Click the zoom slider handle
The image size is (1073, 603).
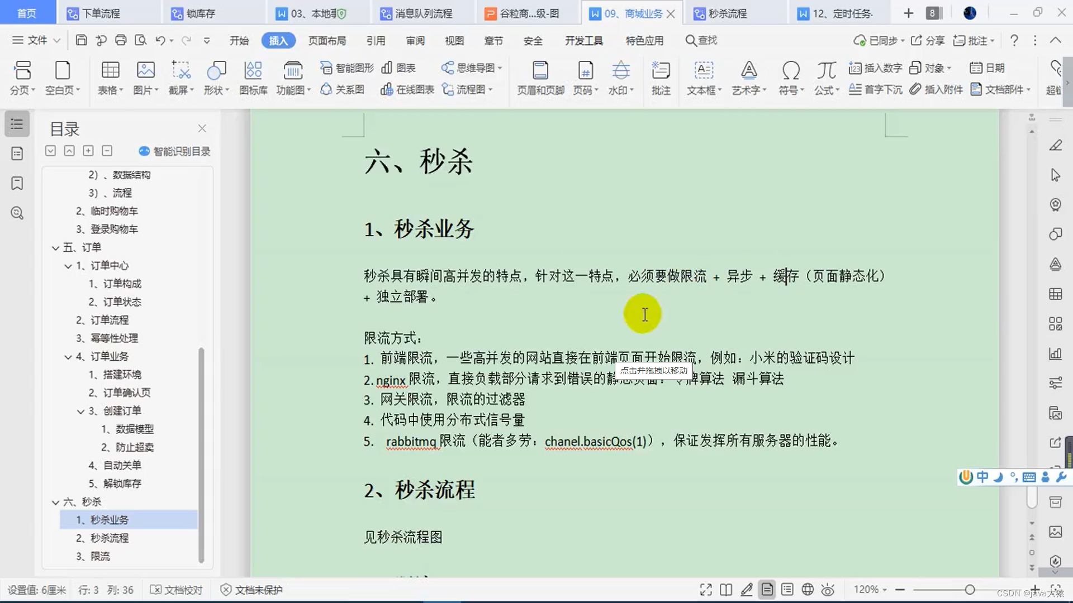[x=970, y=590]
